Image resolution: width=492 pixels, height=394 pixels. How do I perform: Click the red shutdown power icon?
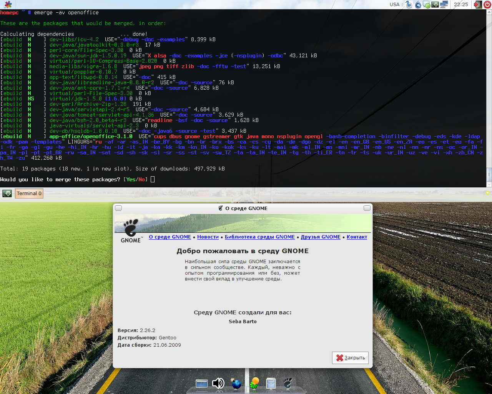point(487,5)
